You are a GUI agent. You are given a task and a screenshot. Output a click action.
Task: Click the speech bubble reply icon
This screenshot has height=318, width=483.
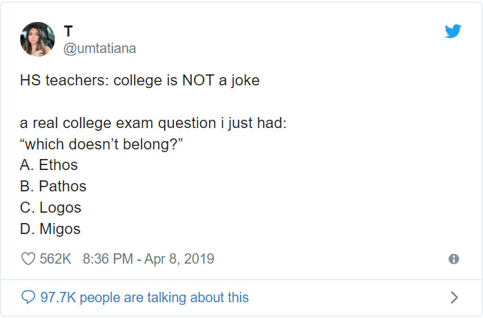pos(28,297)
